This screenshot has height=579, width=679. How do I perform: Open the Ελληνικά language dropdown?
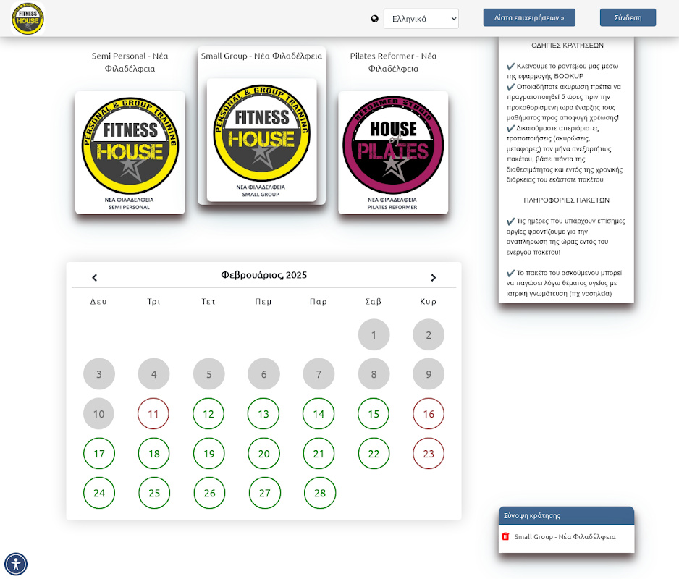[x=421, y=19]
